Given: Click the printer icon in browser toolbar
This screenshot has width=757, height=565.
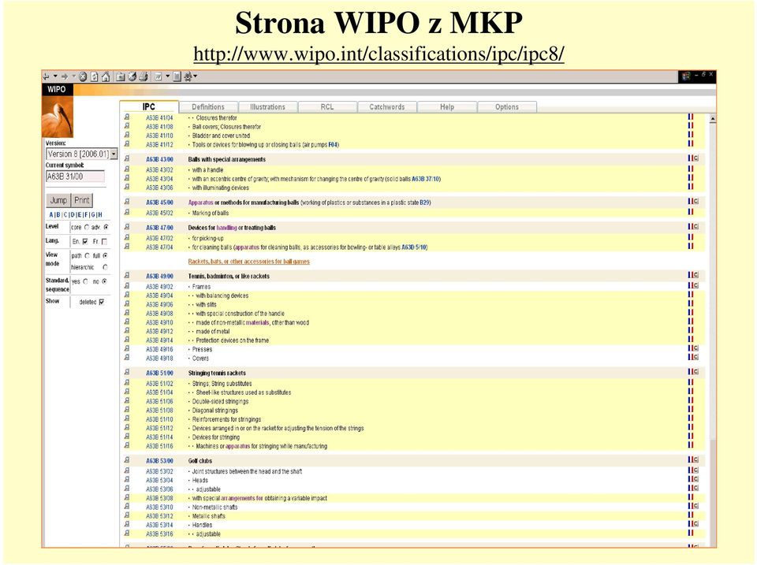Looking at the screenshot, I should (x=144, y=76).
